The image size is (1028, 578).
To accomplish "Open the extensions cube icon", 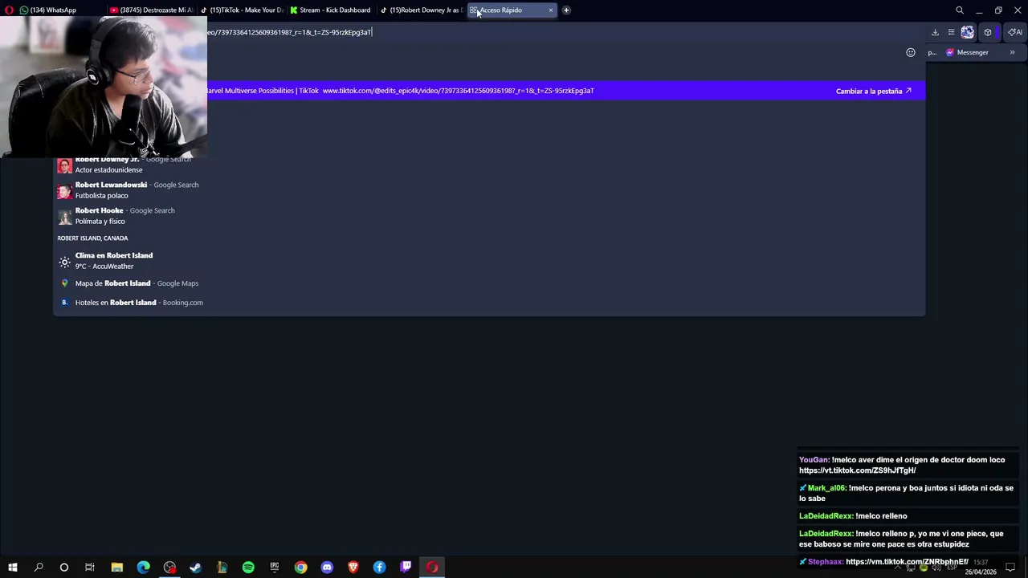I will pyautogui.click(x=988, y=32).
